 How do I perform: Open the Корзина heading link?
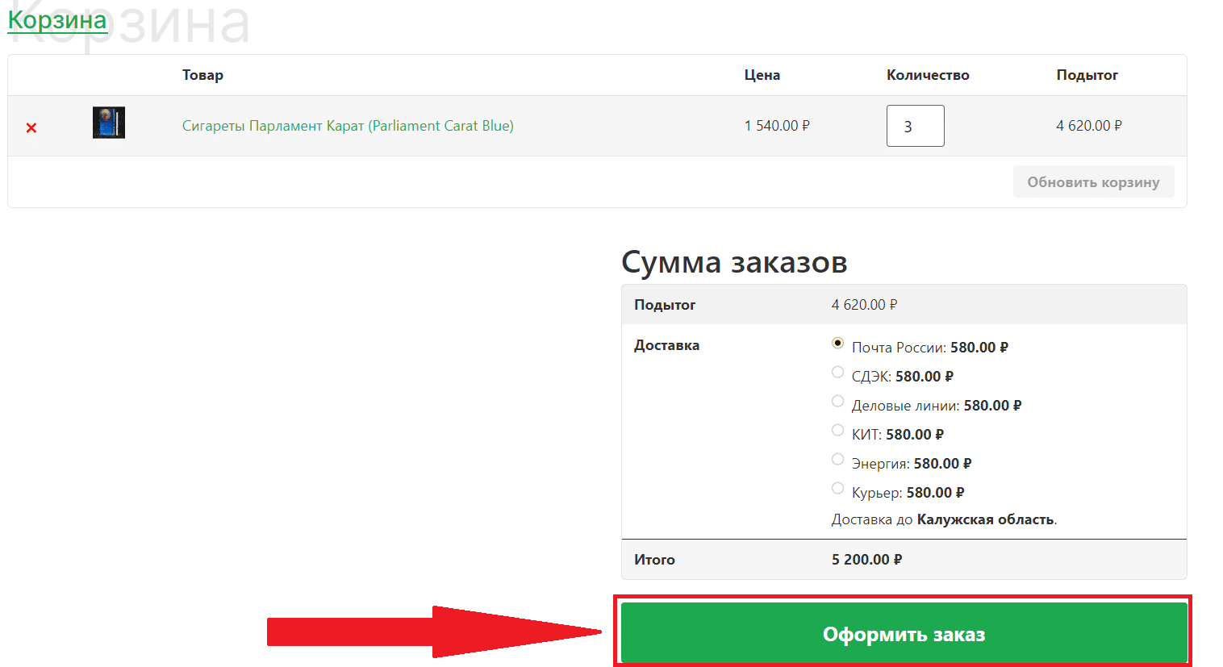[57, 20]
